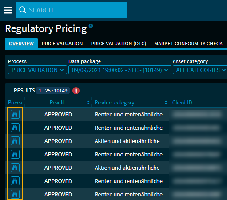This screenshot has width=227, height=200.
Task: Switch to the OVERVIEW tab
Action: pyautogui.click(x=21, y=44)
